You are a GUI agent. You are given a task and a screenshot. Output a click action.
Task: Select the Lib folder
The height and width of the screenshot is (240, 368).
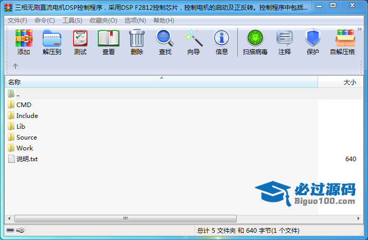click(16, 126)
